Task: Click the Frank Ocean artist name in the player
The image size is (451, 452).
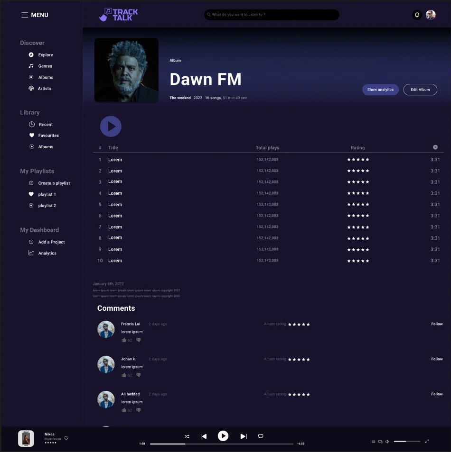Action: click(x=53, y=439)
